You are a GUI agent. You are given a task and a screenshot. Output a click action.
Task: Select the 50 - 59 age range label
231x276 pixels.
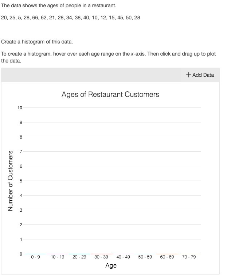tap(145, 257)
